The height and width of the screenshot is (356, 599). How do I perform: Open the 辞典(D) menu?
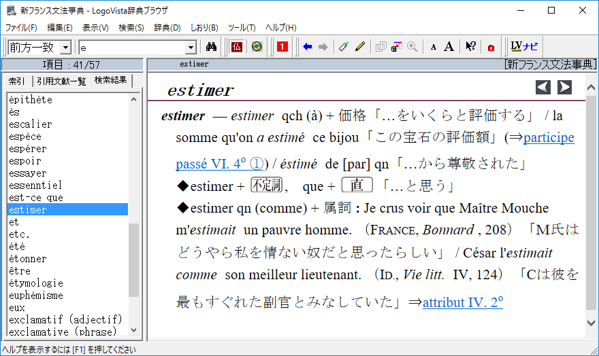pos(167,28)
